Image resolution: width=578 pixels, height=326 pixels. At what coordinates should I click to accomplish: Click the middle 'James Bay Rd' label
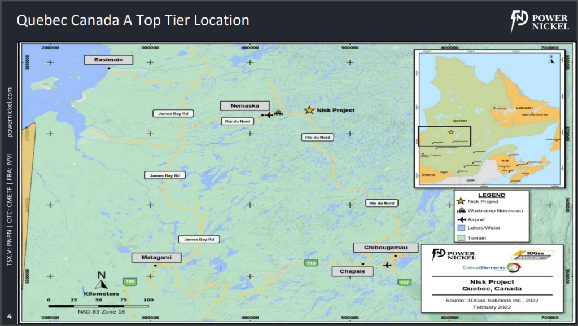point(165,175)
